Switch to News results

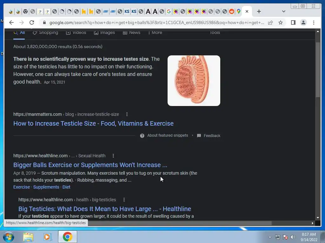131,33
